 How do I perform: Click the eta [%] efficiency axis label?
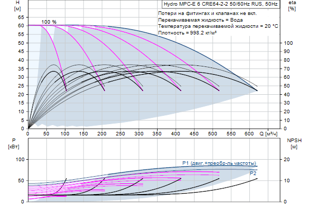click(293, 6)
